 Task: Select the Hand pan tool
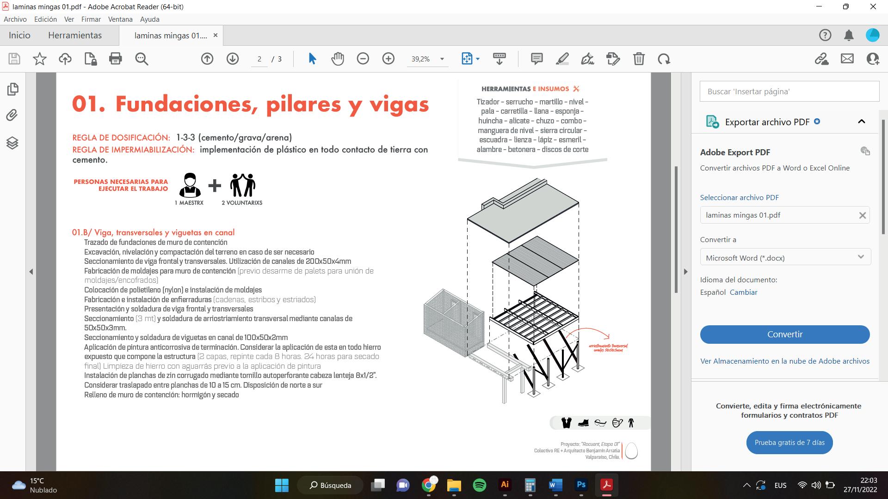338,59
